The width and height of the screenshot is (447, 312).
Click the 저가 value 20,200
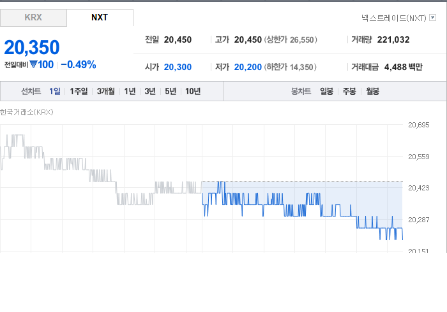click(248, 67)
